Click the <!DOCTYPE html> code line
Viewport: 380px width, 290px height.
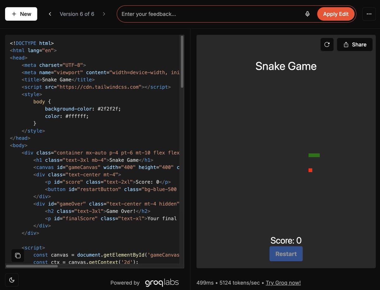32,43
